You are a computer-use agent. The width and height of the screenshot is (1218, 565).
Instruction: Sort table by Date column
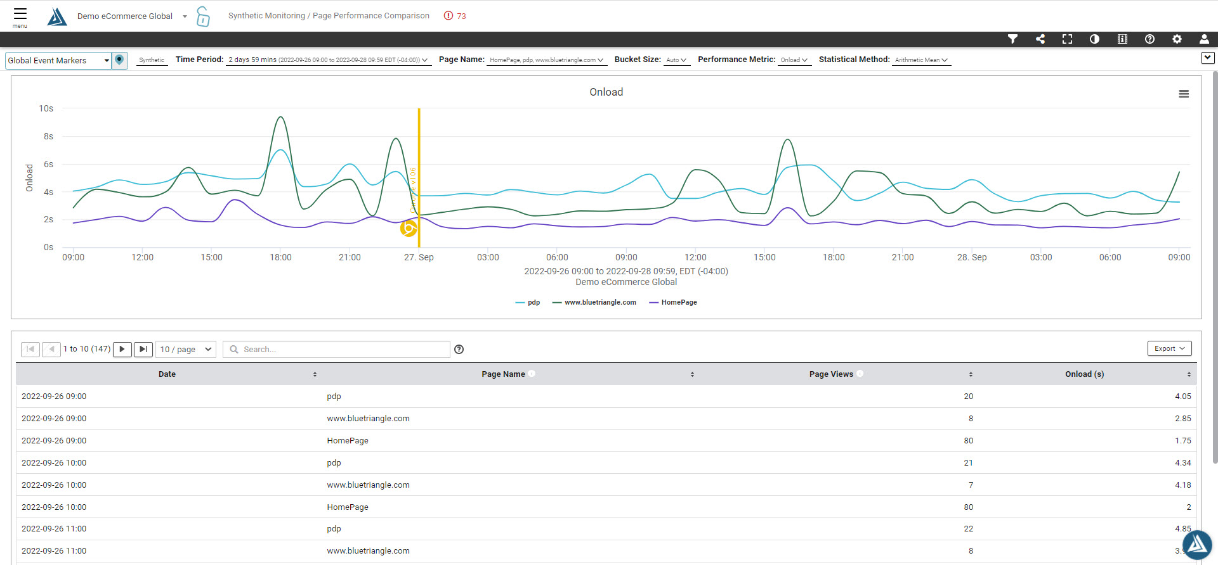167,374
